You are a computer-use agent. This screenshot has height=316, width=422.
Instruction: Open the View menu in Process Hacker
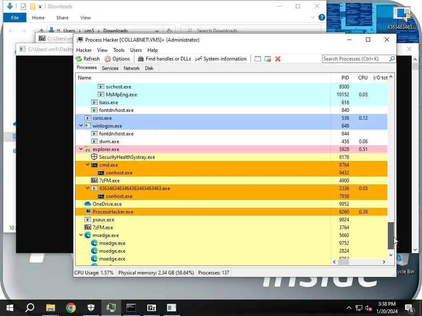(102, 50)
